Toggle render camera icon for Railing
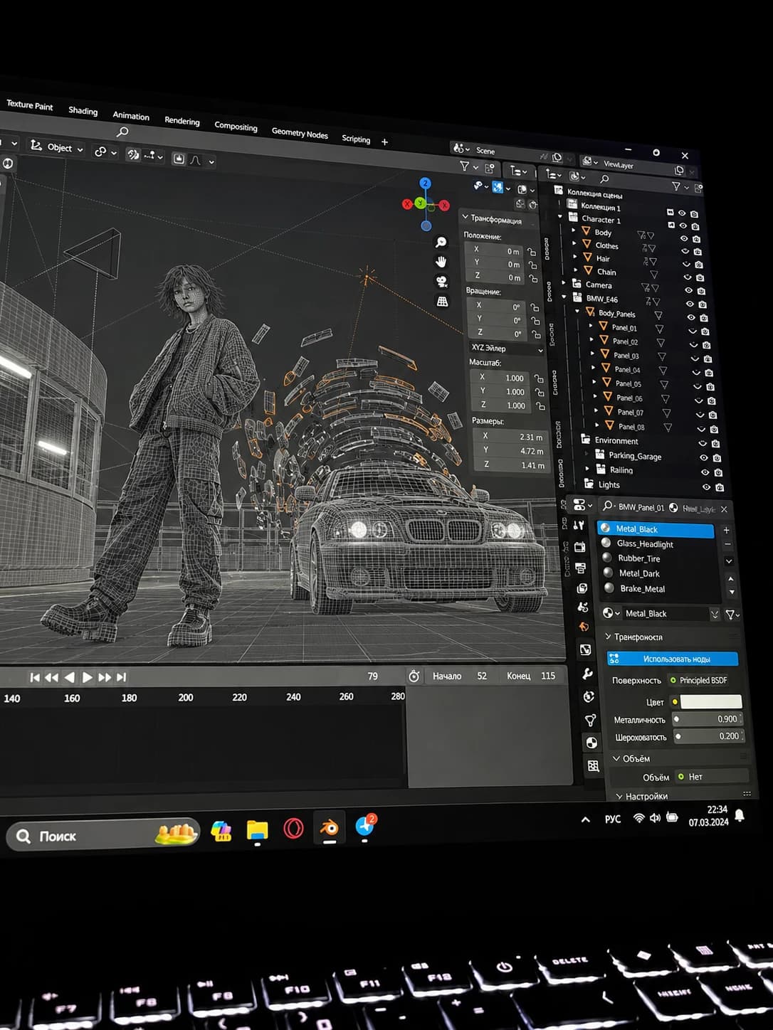The image size is (773, 1030). tap(717, 473)
